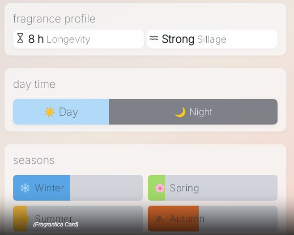
Task: Click the Summer sun icon
Action: pyautogui.click(x=25, y=218)
